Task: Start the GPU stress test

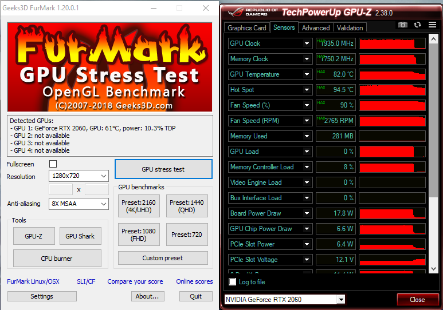Action: (163, 169)
